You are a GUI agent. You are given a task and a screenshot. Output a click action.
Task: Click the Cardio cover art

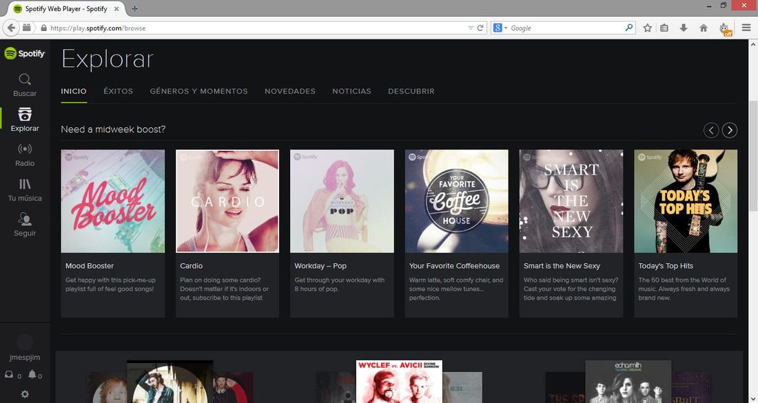click(x=227, y=201)
